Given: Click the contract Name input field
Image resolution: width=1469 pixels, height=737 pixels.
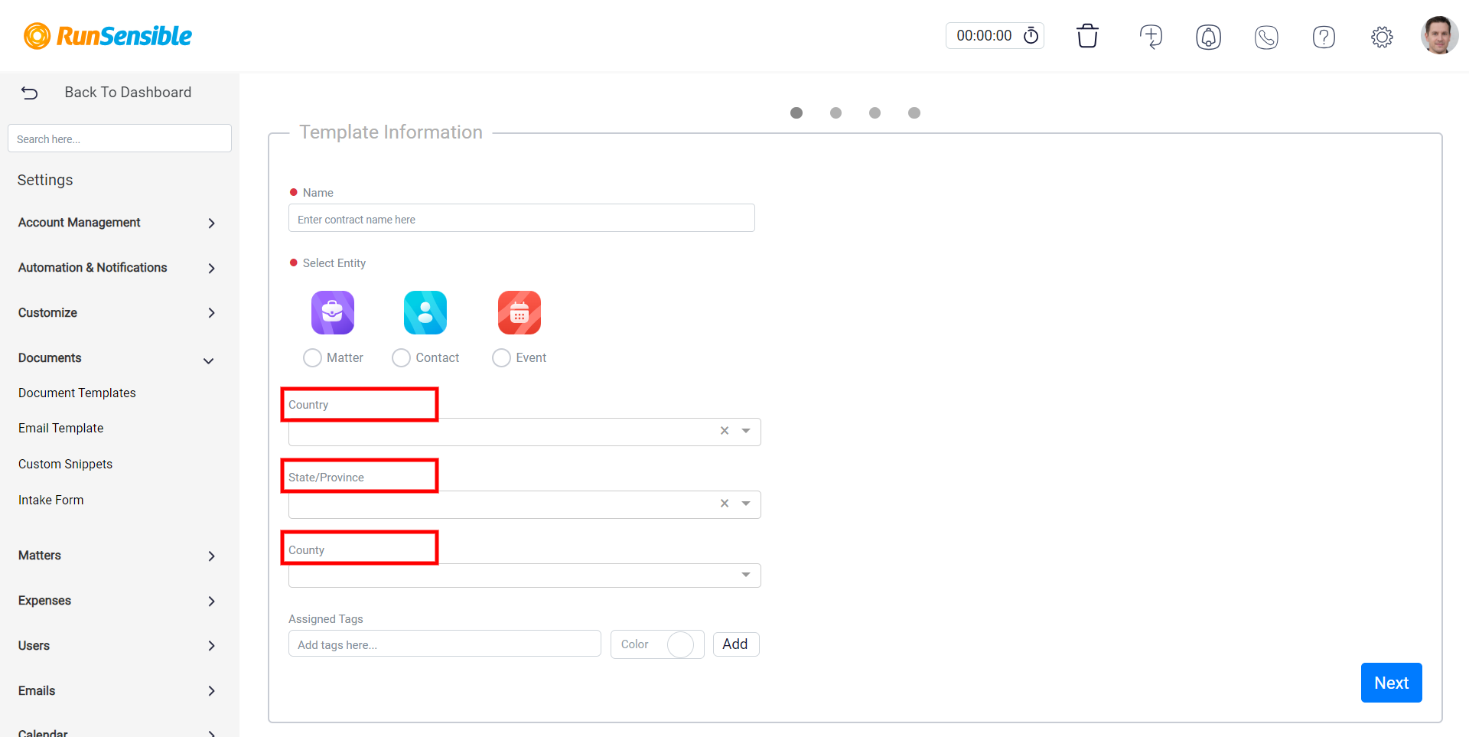Looking at the screenshot, I should click(522, 219).
